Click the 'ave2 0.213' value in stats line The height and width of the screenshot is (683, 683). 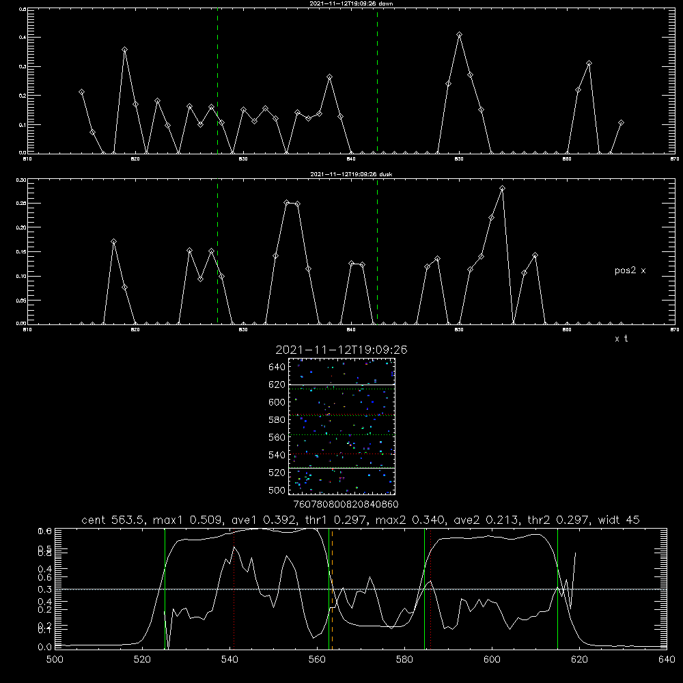coord(486,520)
